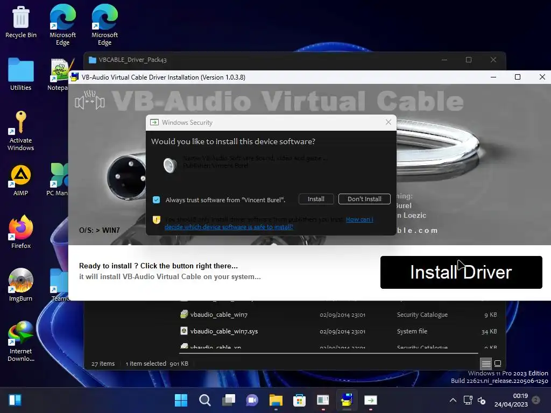Show hidden system tray icons

(453, 400)
